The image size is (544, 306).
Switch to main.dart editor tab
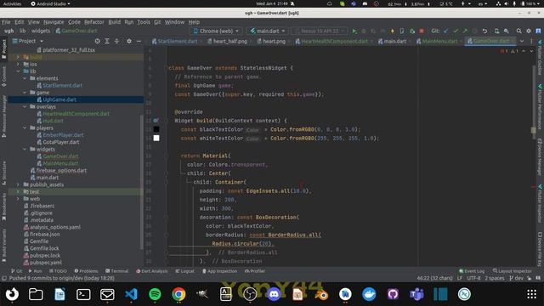394,41
